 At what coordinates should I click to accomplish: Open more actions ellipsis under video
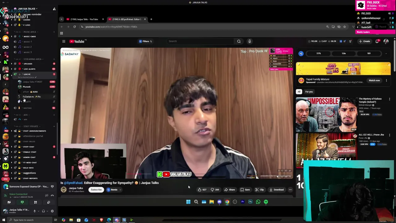(x=290, y=190)
